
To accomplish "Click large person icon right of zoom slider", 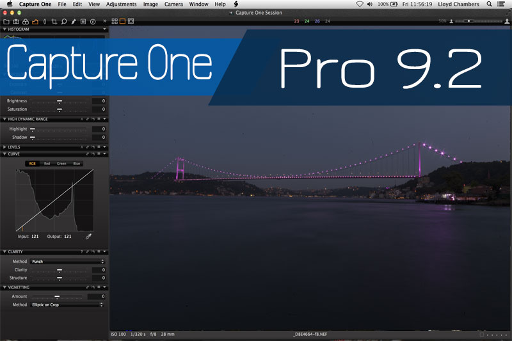I will click(507, 21).
